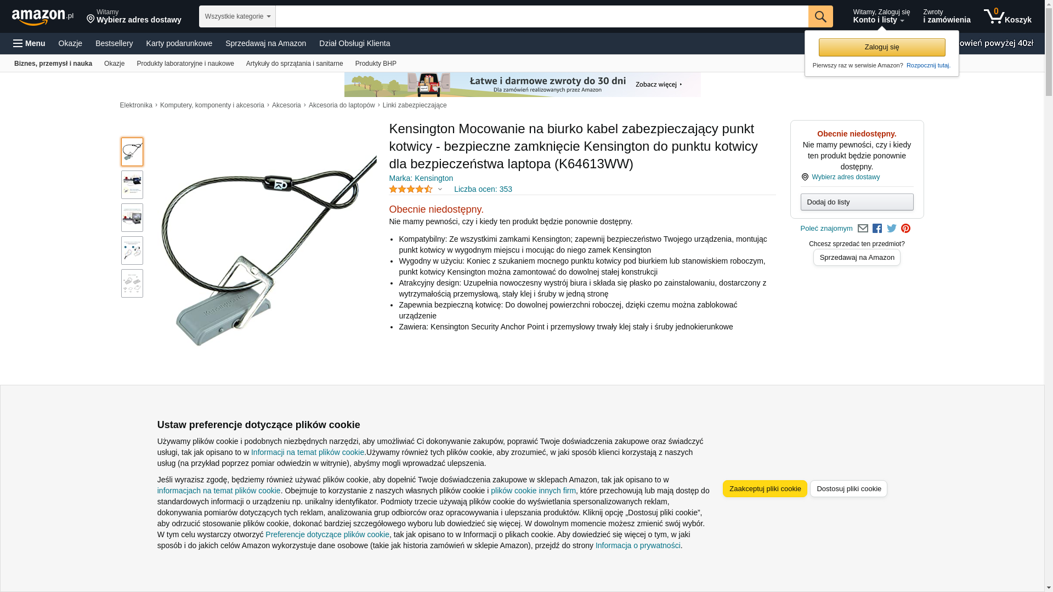The width and height of the screenshot is (1053, 592).
Task: Share product on Facebook icon
Action: tap(877, 229)
